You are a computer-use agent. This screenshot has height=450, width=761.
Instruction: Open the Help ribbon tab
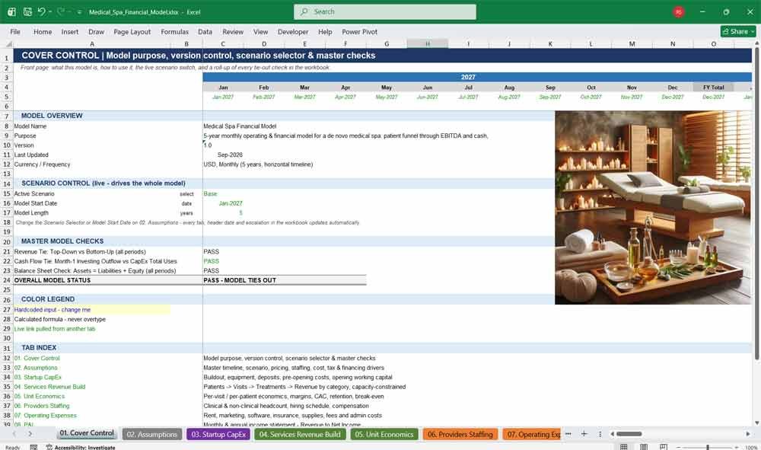(325, 31)
